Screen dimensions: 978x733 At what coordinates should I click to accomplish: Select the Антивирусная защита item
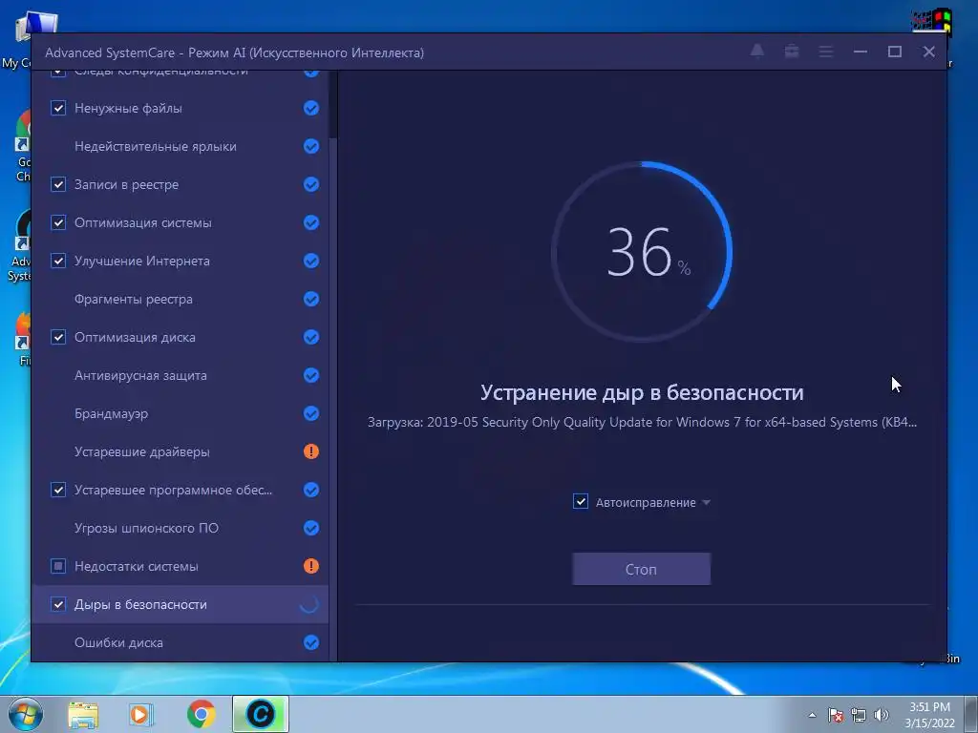point(181,375)
